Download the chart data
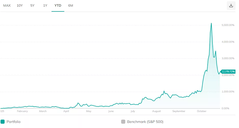This screenshot has width=239, height=128. click(231, 6)
